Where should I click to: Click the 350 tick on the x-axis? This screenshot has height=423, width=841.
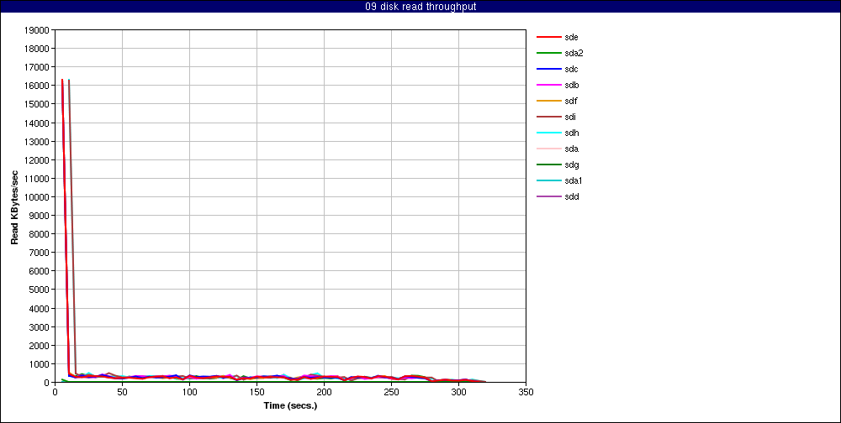pos(526,392)
